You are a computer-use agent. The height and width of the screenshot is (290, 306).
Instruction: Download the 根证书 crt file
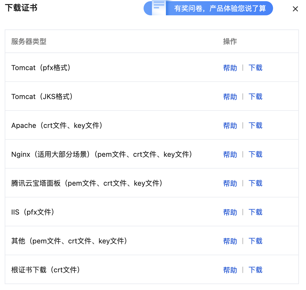tap(255, 270)
